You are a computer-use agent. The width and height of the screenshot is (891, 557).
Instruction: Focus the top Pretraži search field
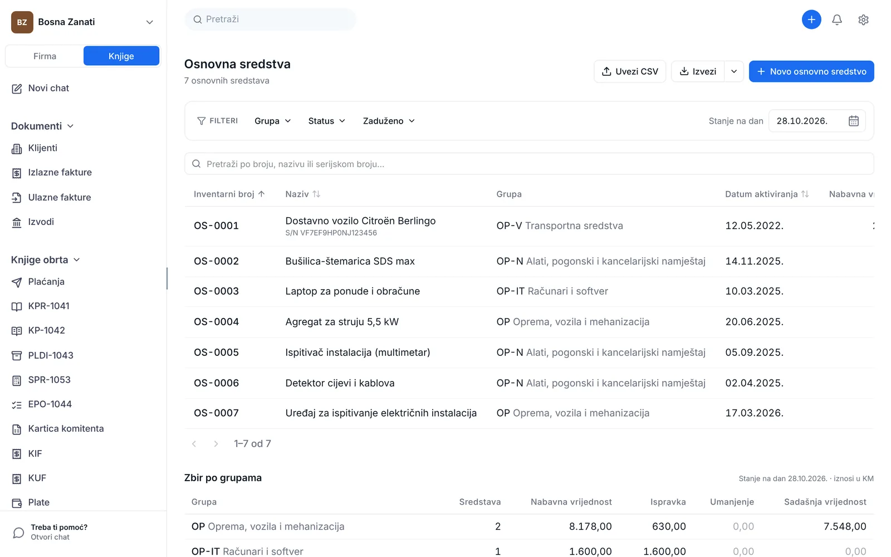pos(271,19)
